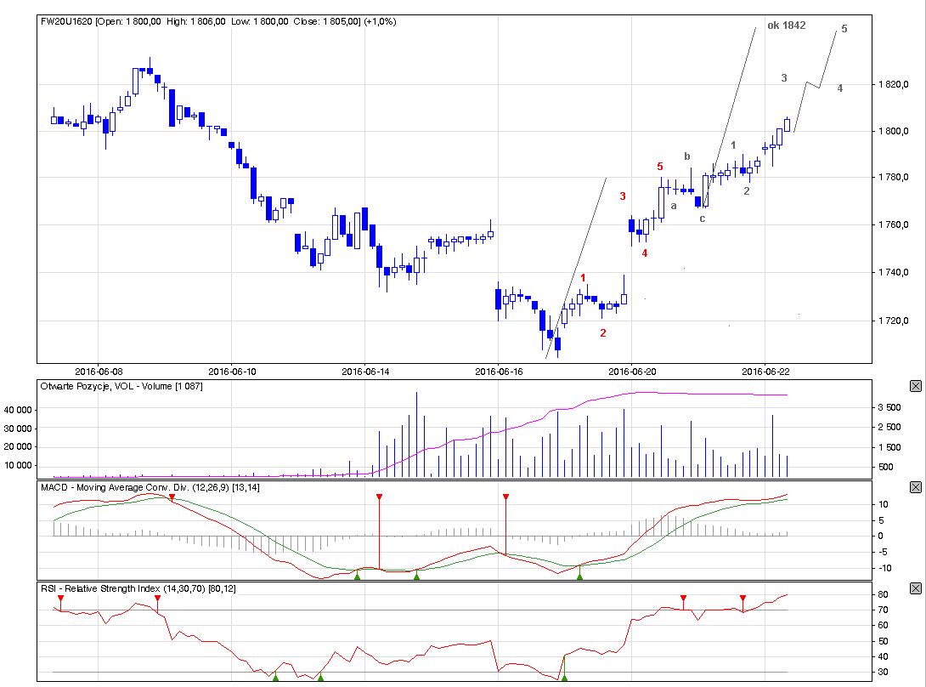Click the 2016-06-14 date on time axis
This screenshot has height=687, width=926.
365,371
